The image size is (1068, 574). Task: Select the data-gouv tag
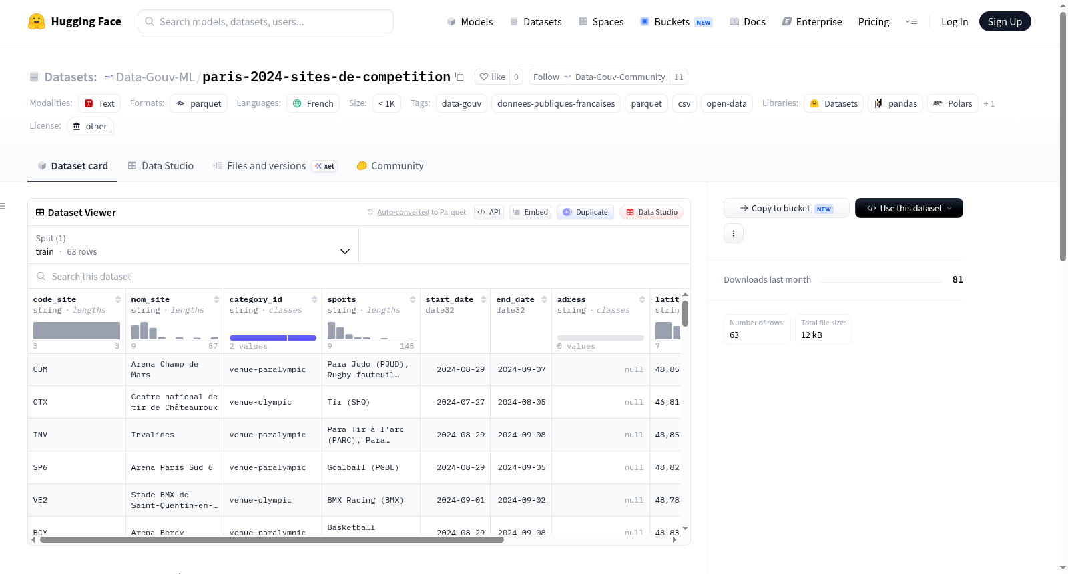(461, 103)
